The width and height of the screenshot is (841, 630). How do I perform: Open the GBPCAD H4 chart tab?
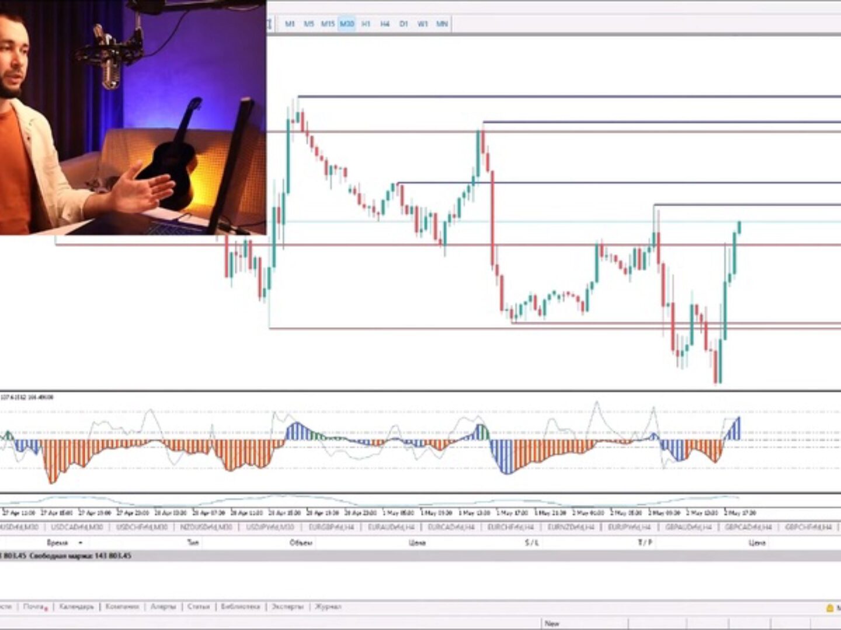pyautogui.click(x=748, y=527)
